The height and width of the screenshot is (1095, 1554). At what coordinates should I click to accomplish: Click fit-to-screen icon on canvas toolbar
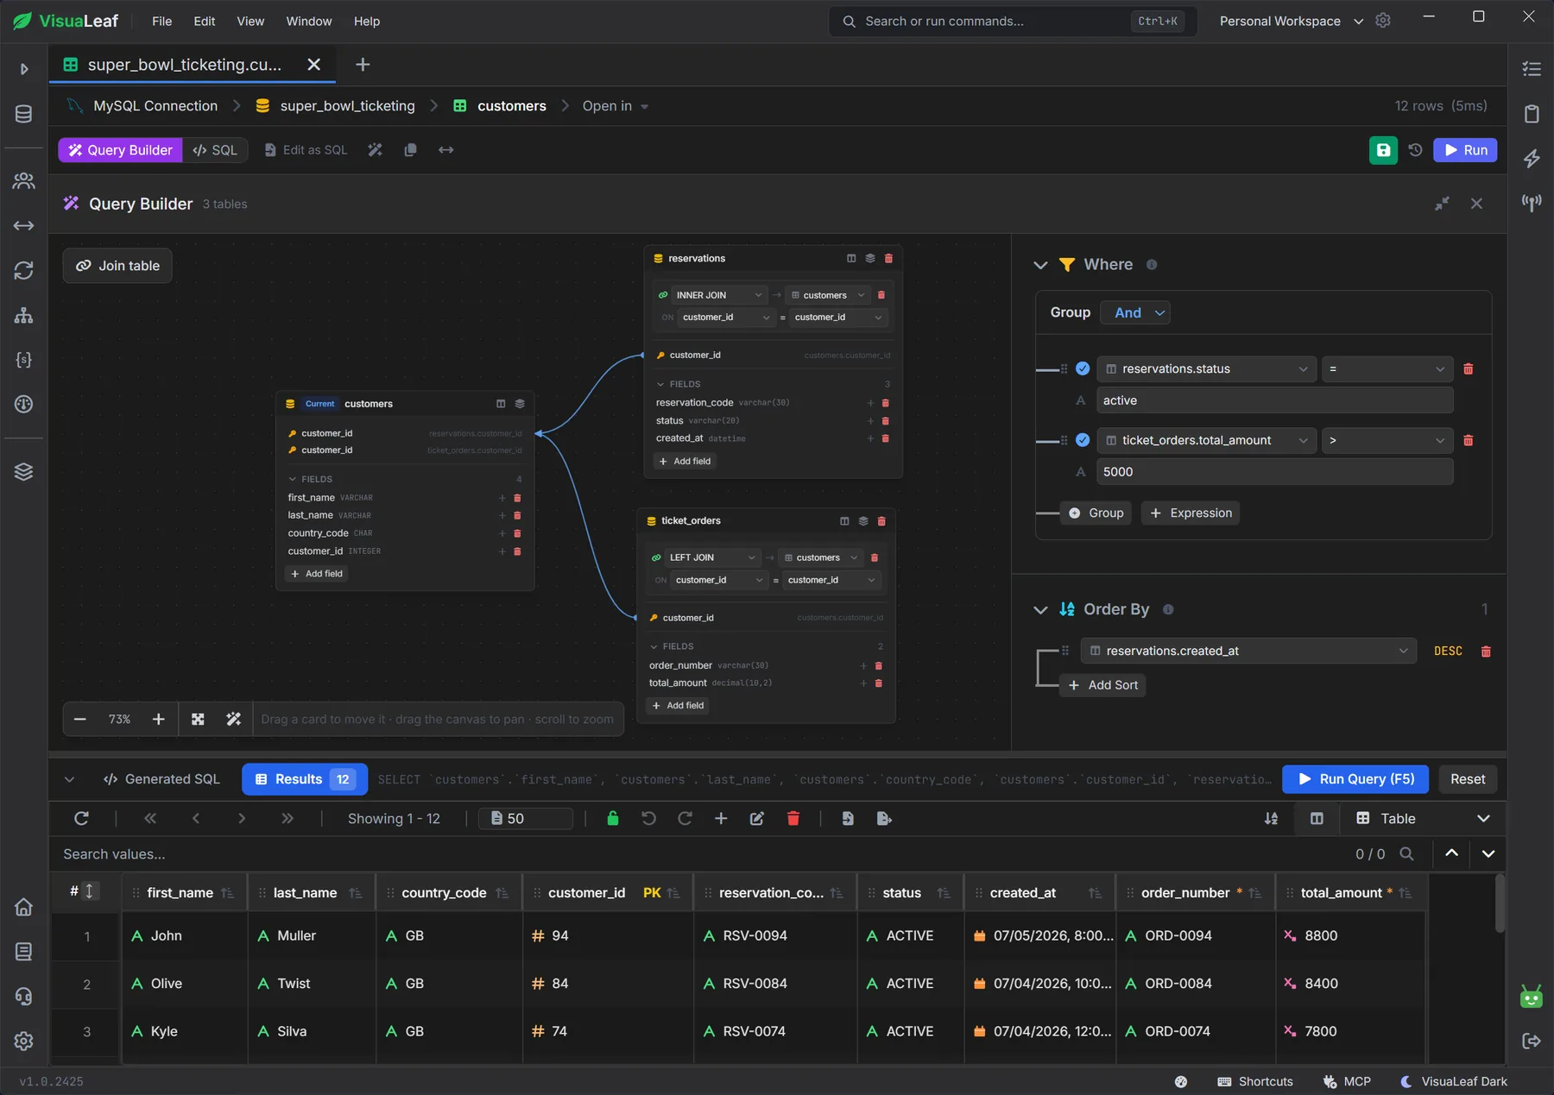tap(198, 720)
